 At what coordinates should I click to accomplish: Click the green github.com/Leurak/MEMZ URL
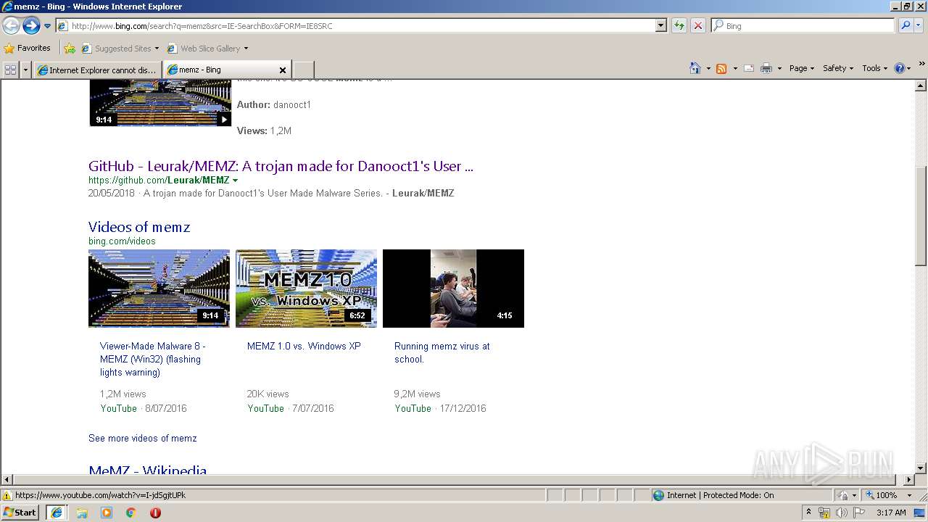[x=159, y=180]
